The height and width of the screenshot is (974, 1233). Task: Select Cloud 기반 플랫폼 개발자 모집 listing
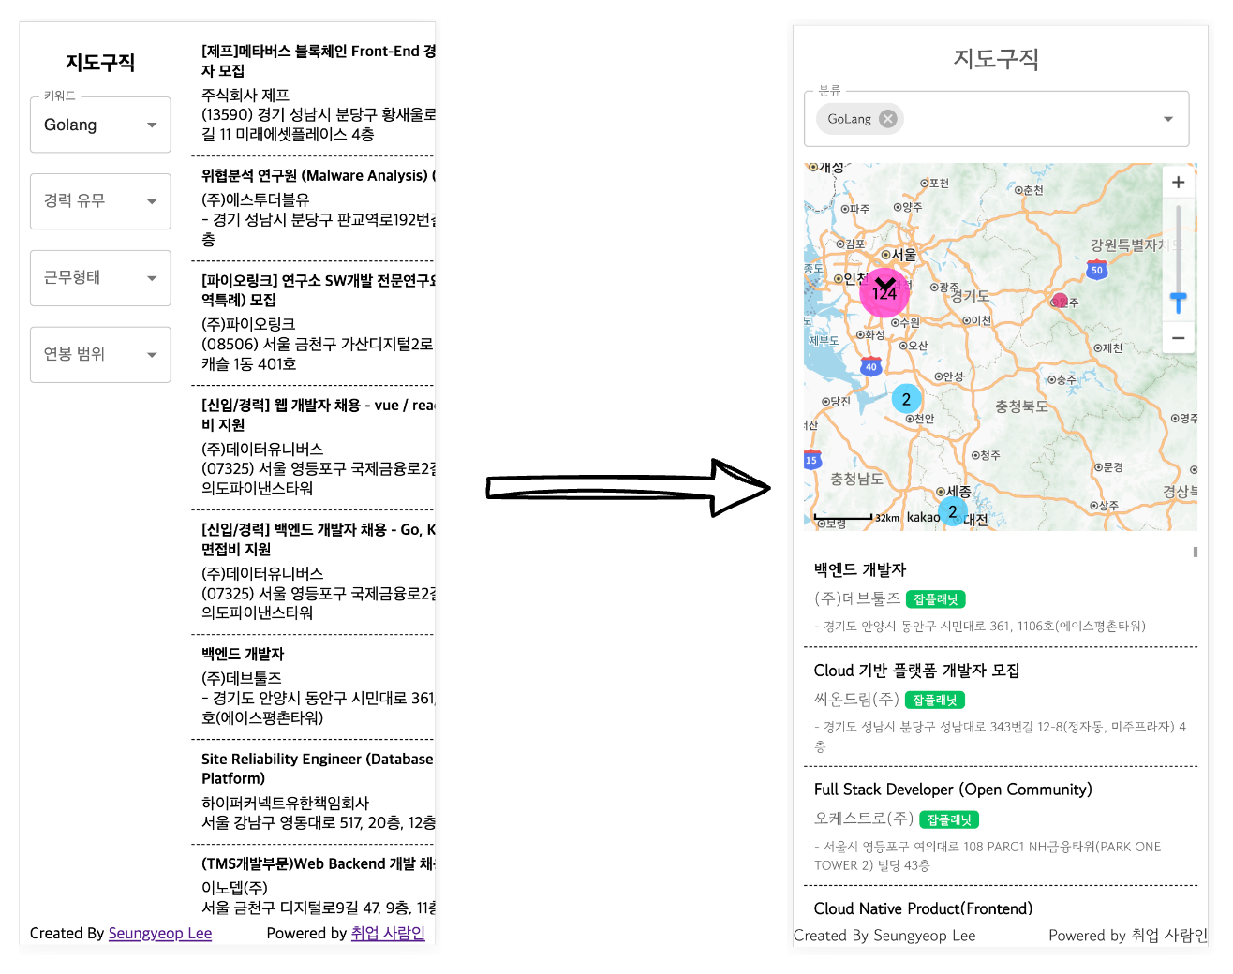tap(916, 671)
